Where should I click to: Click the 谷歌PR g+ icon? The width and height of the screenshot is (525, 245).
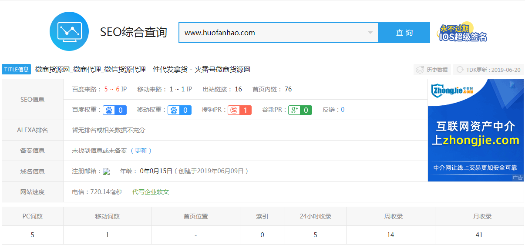click(x=294, y=110)
